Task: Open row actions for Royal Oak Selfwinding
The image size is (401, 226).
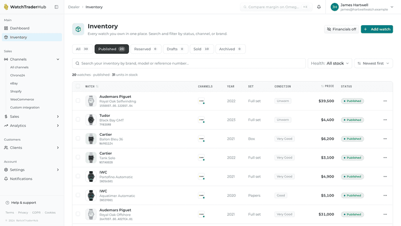Action: tap(385, 101)
